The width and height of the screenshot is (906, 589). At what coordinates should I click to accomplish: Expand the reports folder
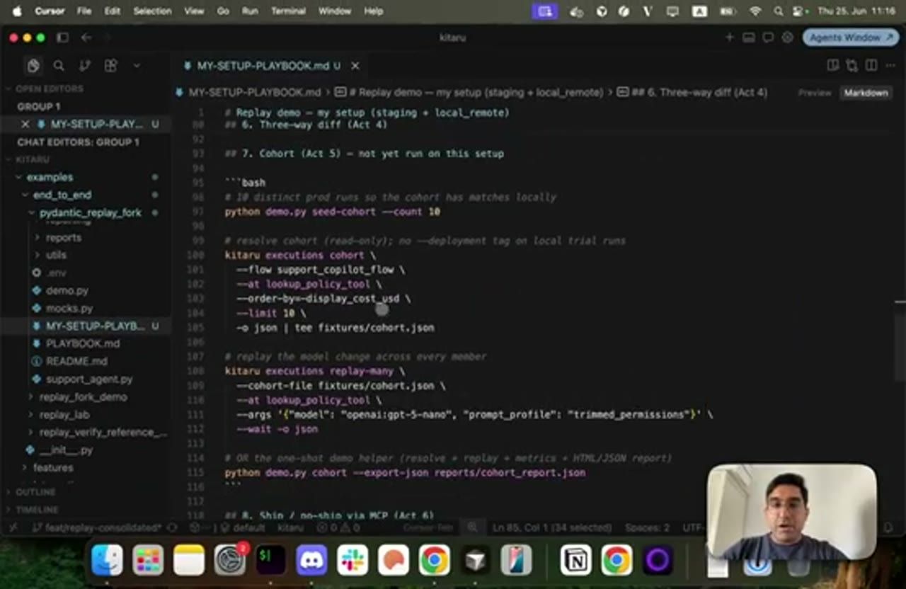(64, 238)
